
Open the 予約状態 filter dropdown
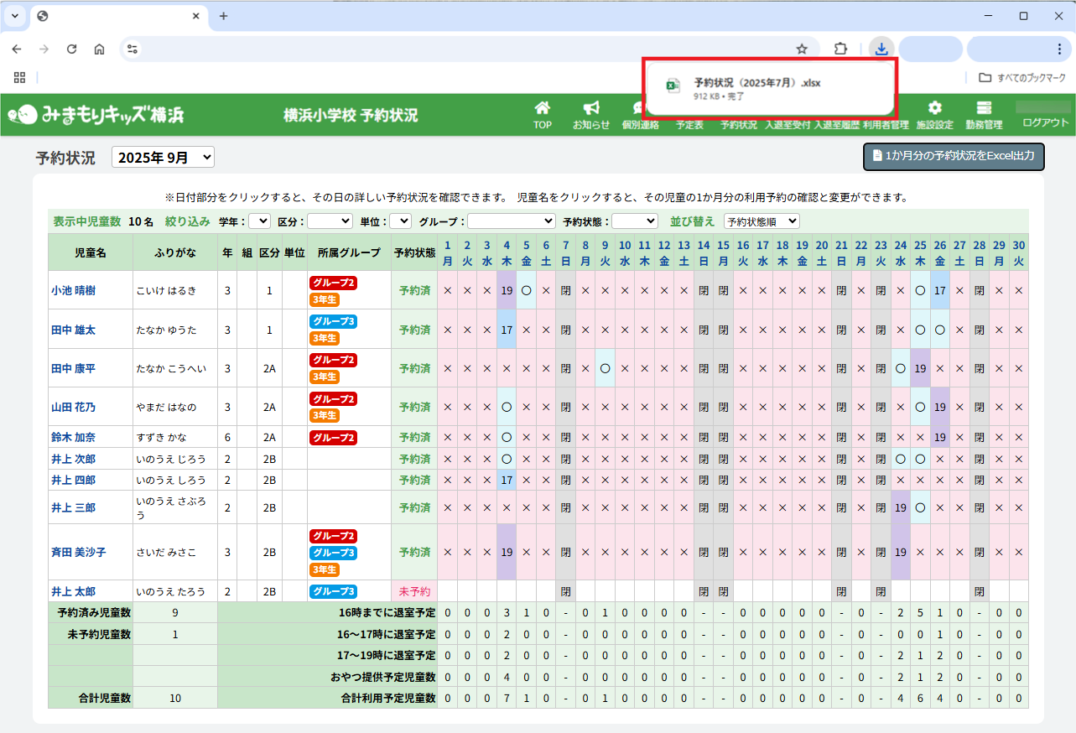click(x=635, y=221)
